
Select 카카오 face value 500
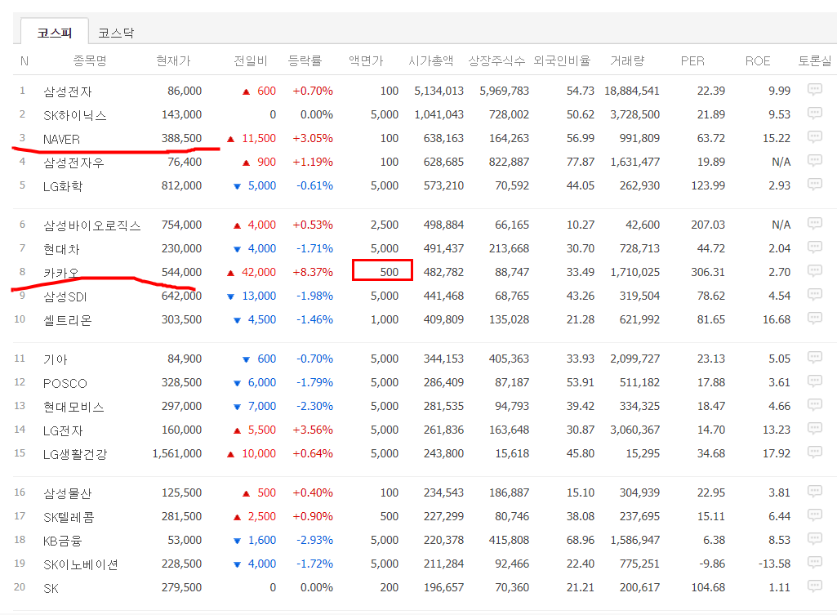pyautogui.click(x=390, y=272)
